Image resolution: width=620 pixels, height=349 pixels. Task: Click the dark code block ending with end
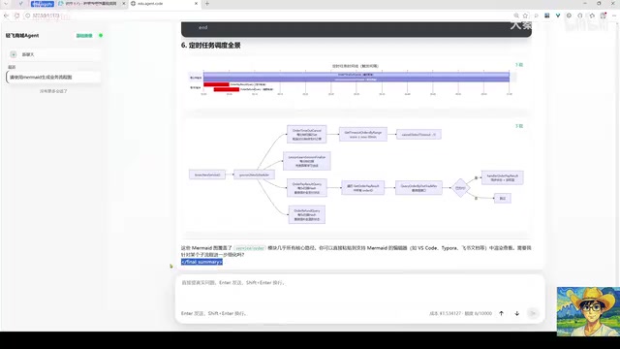356,29
